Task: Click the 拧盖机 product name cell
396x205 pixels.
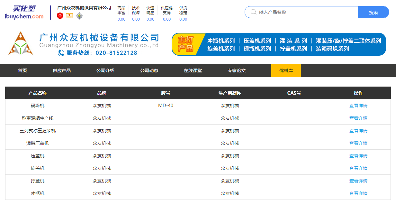Action: click(38, 181)
